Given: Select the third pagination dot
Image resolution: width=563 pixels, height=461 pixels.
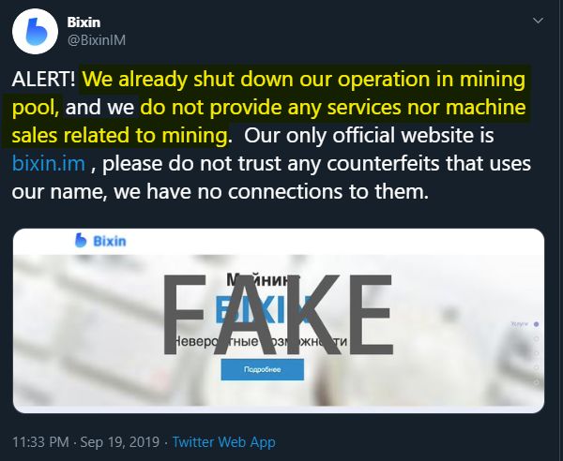Looking at the screenshot, I should tap(536, 352).
